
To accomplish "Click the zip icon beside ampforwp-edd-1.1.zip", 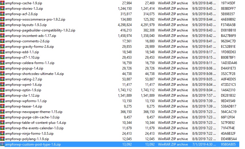I will coord(2,52).
